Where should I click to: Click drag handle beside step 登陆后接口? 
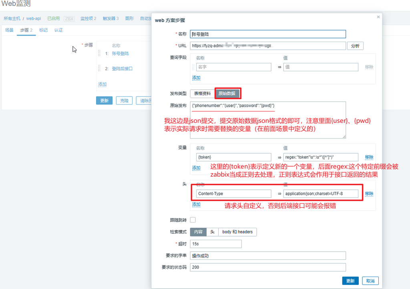[99, 68]
